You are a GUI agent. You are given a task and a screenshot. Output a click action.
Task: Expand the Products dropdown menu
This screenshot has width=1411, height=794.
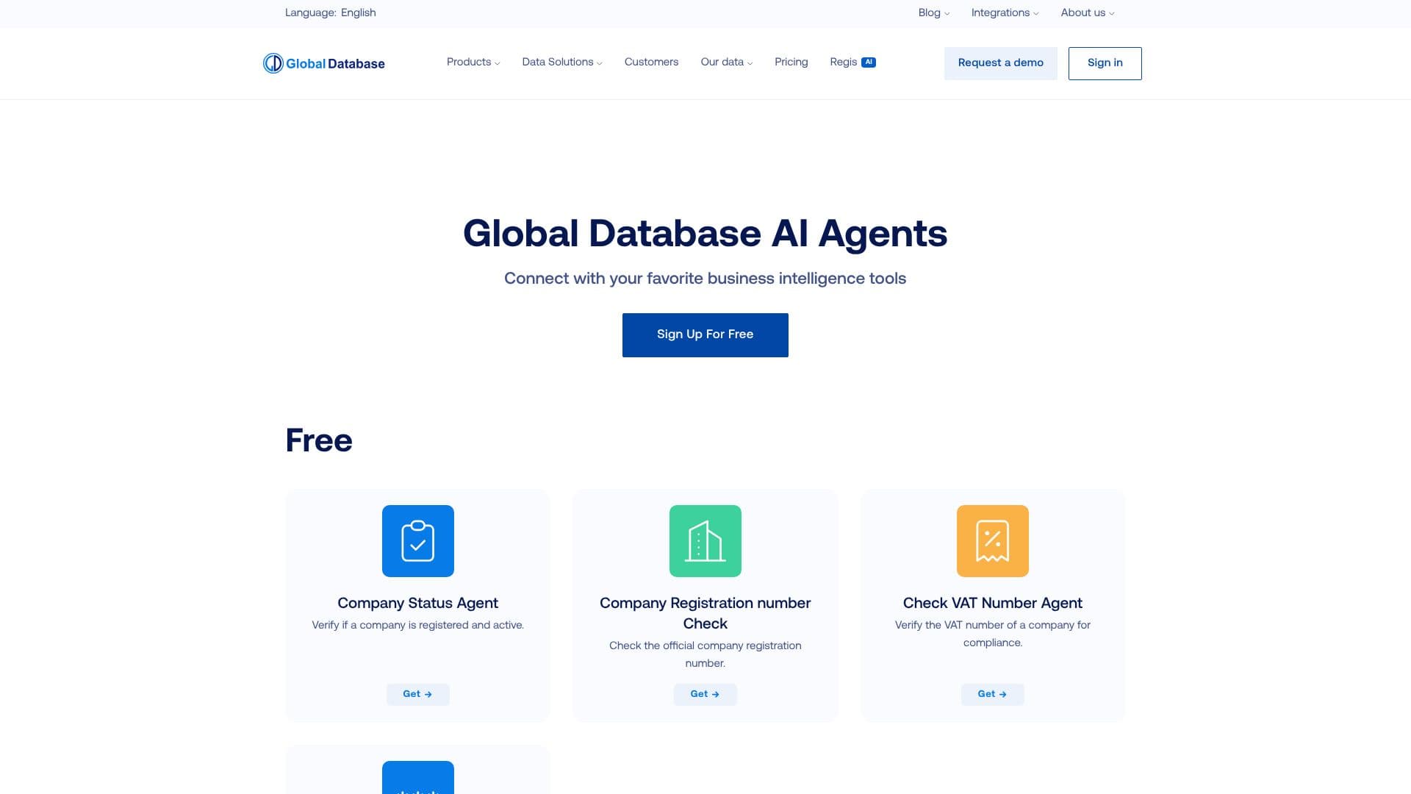(473, 62)
